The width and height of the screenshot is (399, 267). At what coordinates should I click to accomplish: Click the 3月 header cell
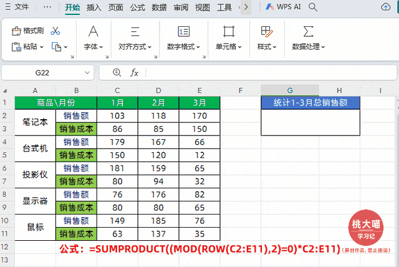point(199,103)
